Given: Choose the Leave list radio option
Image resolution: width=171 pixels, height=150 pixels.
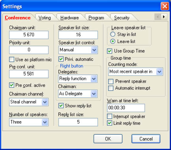Looking at the screenshot, I should click(x=113, y=41).
